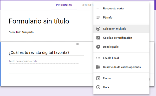The image size is (156, 96).
Task: Click the paragraph lines icon
Action: [x=98, y=17]
